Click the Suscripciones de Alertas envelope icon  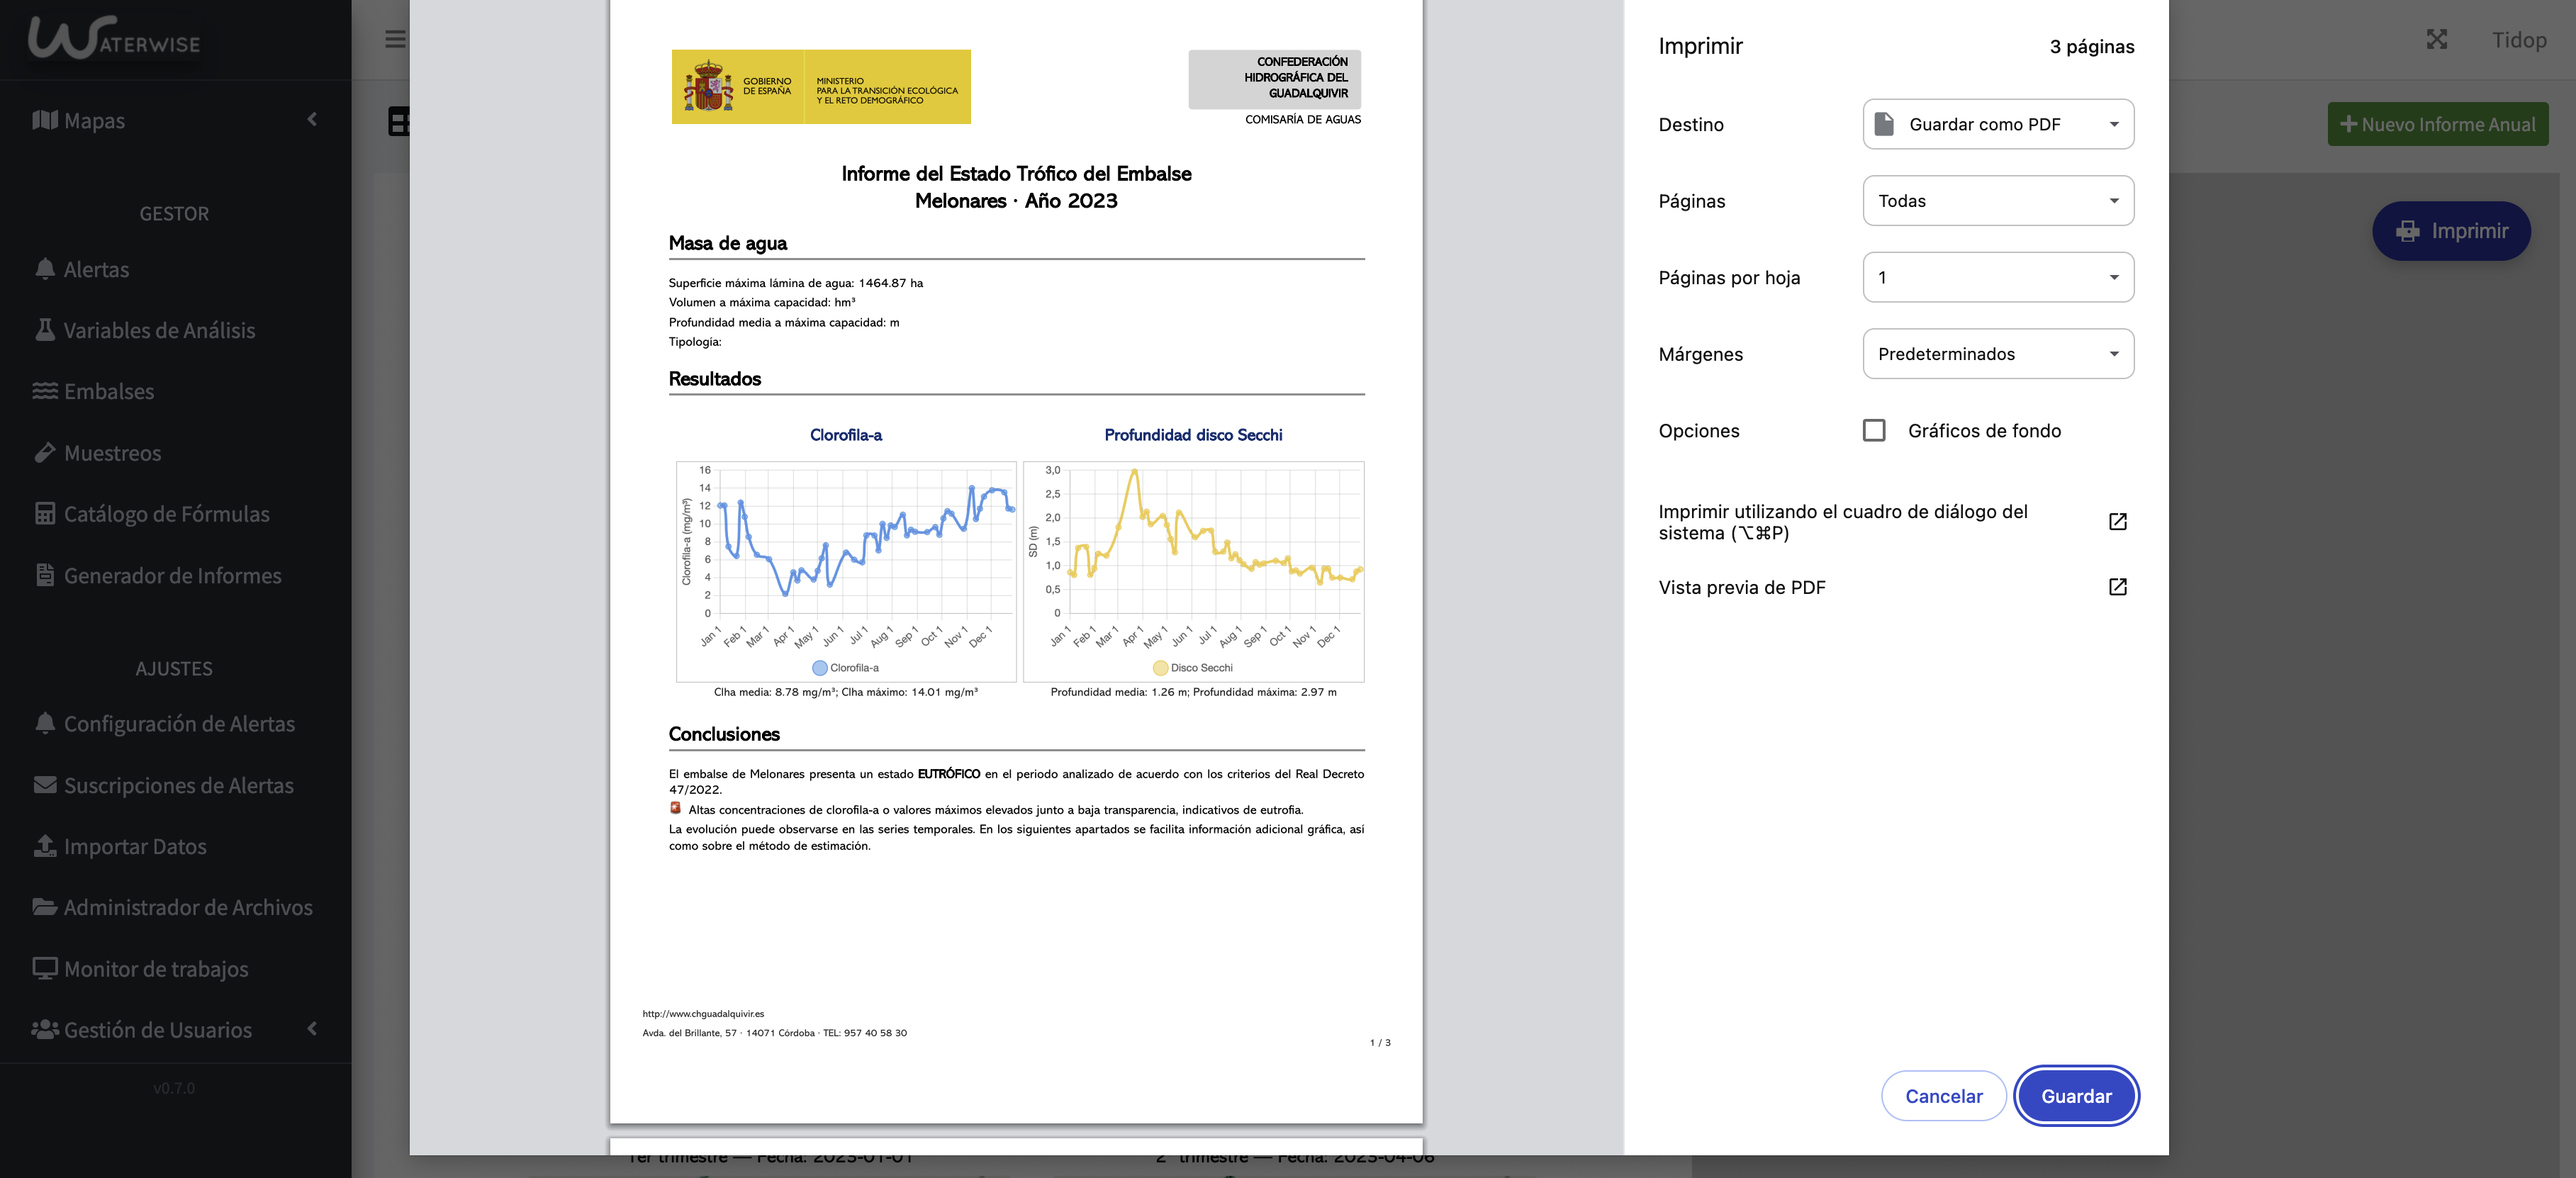click(x=45, y=785)
